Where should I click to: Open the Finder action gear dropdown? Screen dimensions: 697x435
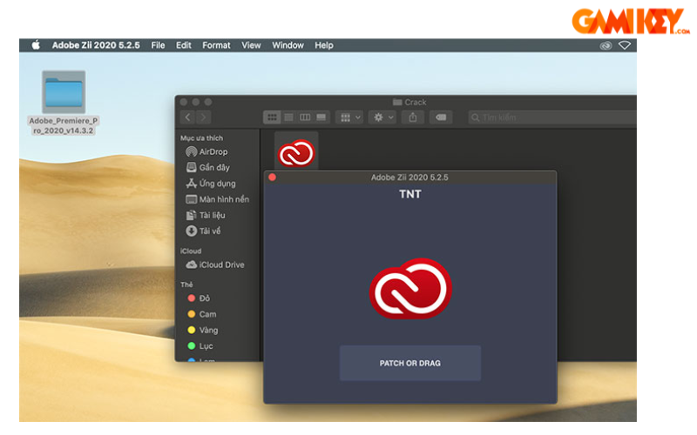pos(382,117)
